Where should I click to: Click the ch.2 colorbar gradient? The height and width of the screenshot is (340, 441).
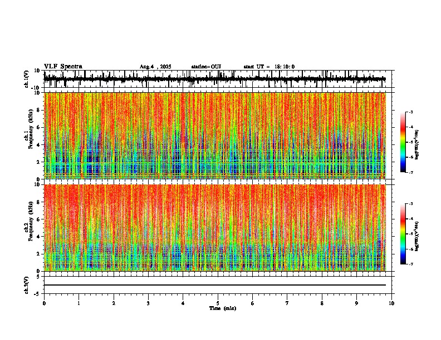(403, 234)
